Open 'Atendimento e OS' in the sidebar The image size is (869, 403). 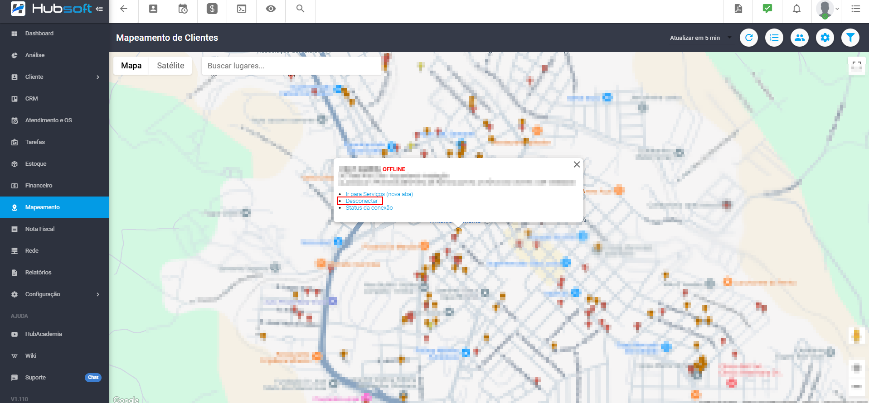tap(54, 120)
